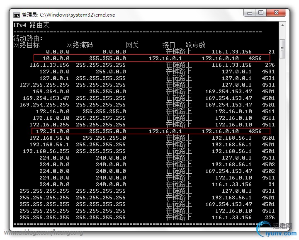Click the vertical scrollbar thumb
Image resolution: width=299 pixels, height=240 pixels.
tap(282, 49)
